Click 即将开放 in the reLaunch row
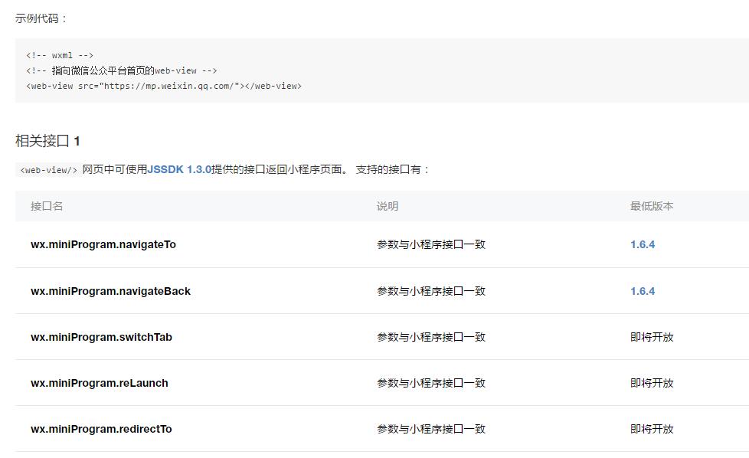The image size is (749, 458). [652, 383]
